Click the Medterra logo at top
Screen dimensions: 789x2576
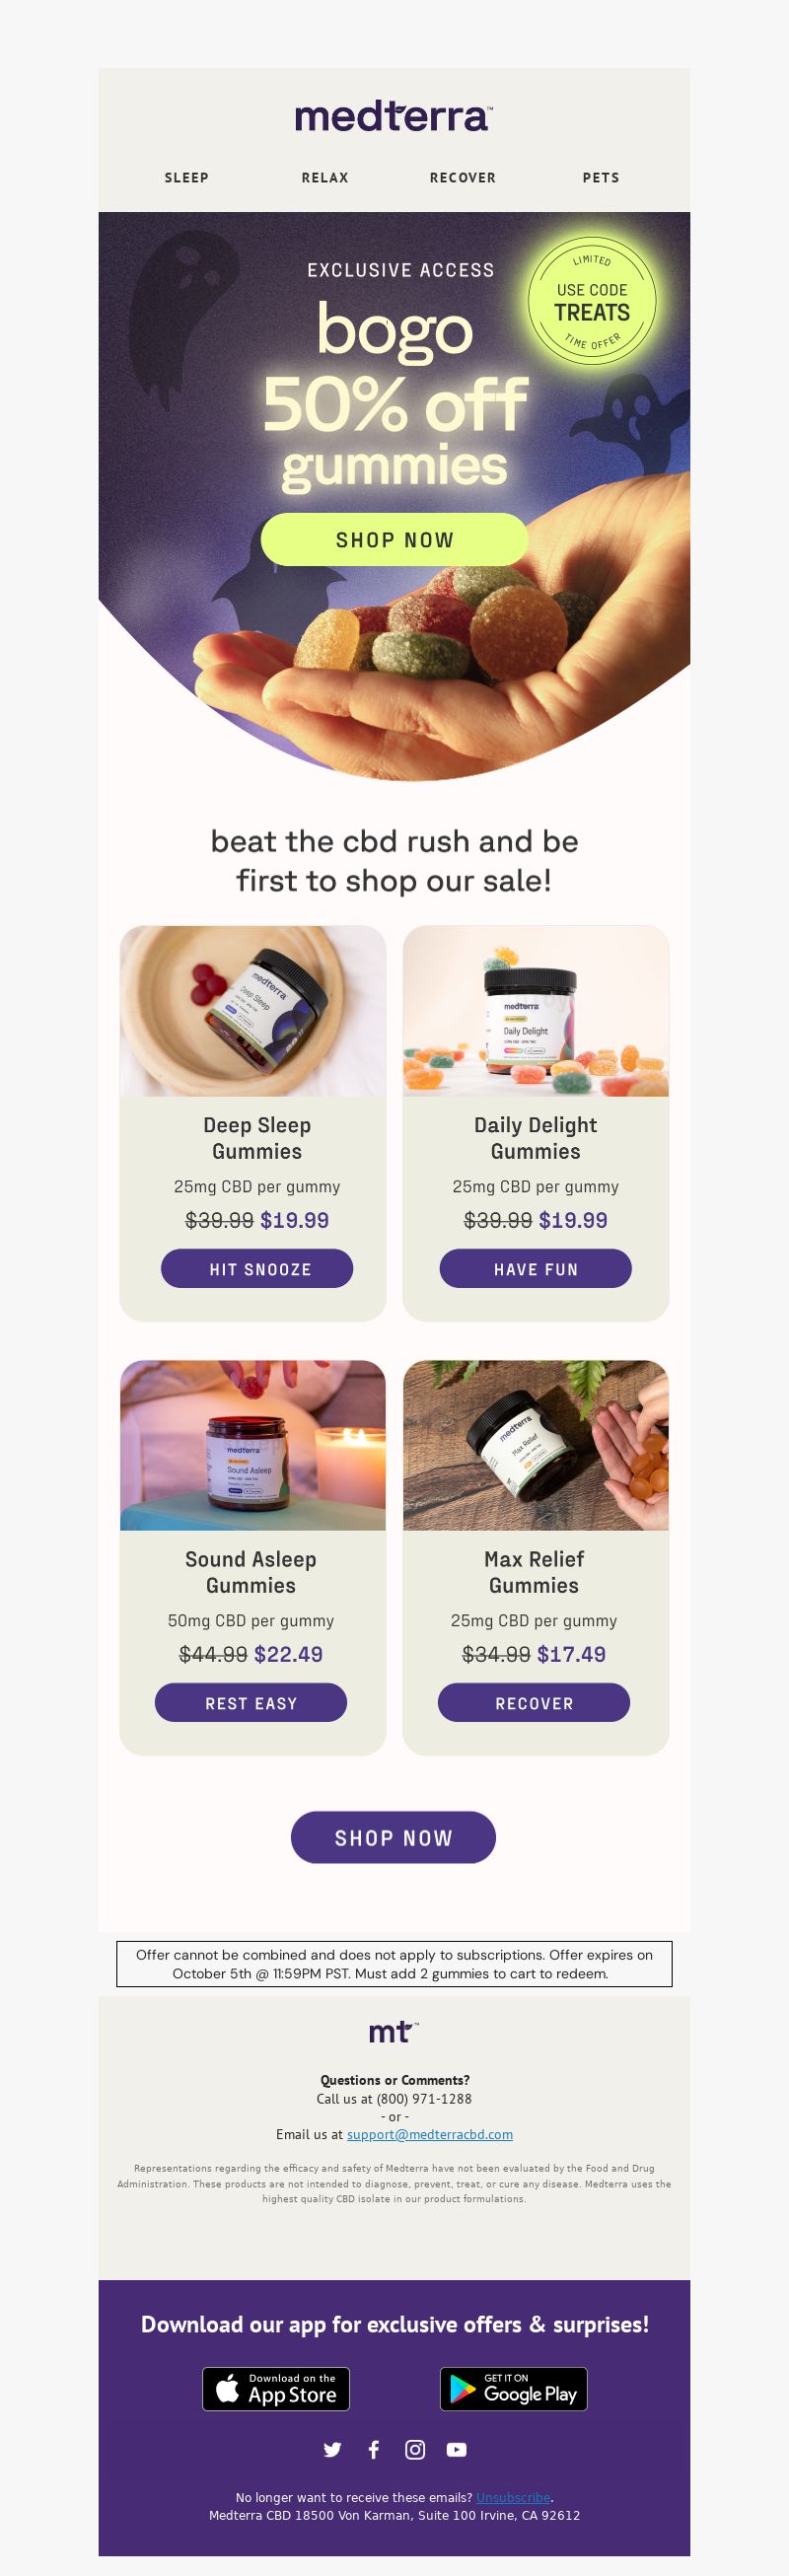tap(394, 116)
